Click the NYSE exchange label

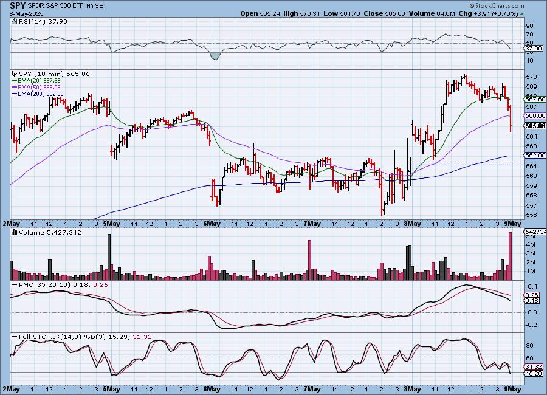[x=95, y=6]
